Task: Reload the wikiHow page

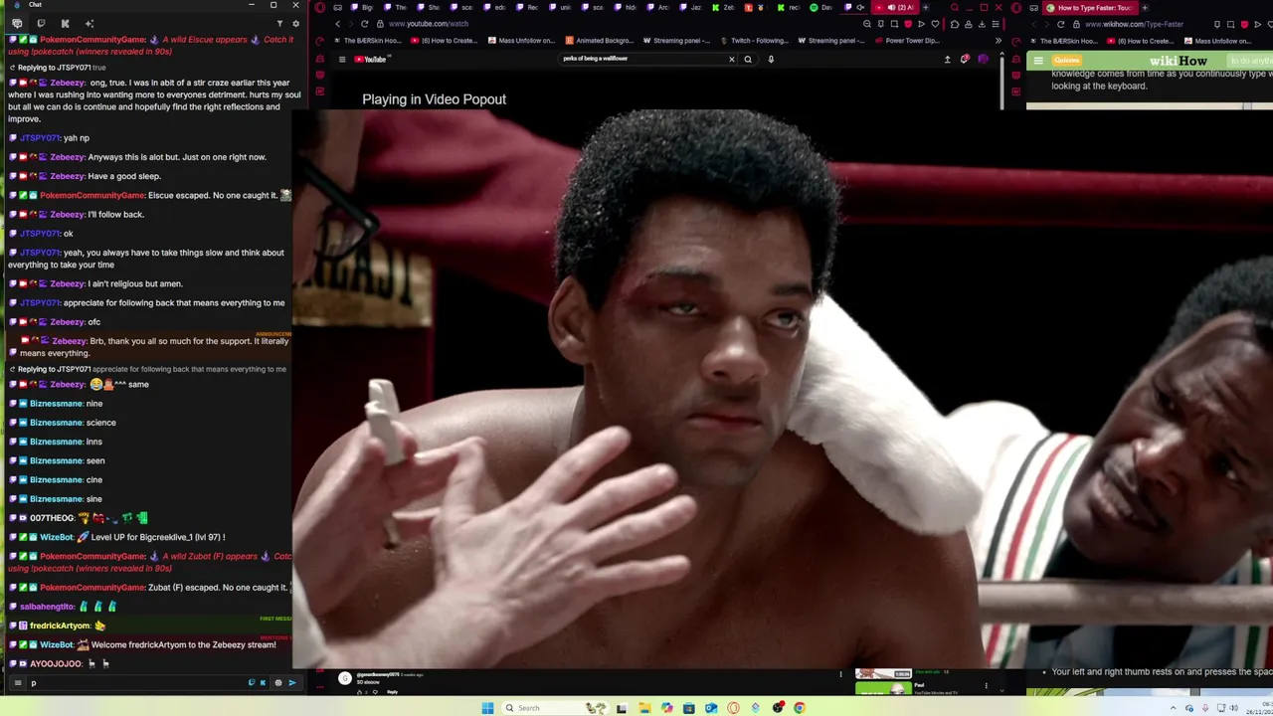Action: (1061, 24)
